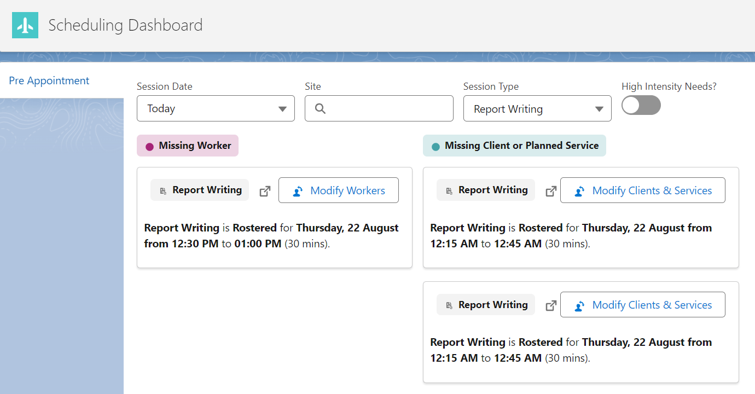
Task: Click the worker silhouette icon inside Modify Workers button
Action: click(297, 190)
